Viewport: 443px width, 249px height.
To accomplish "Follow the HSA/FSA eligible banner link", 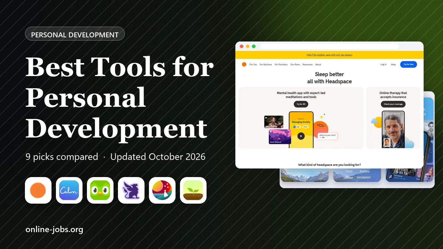I will (329, 55).
